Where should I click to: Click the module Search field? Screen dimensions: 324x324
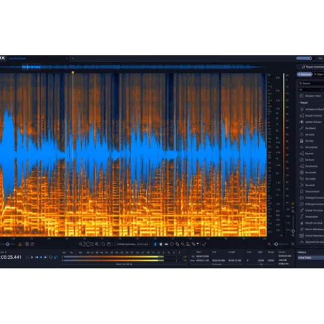(311, 83)
